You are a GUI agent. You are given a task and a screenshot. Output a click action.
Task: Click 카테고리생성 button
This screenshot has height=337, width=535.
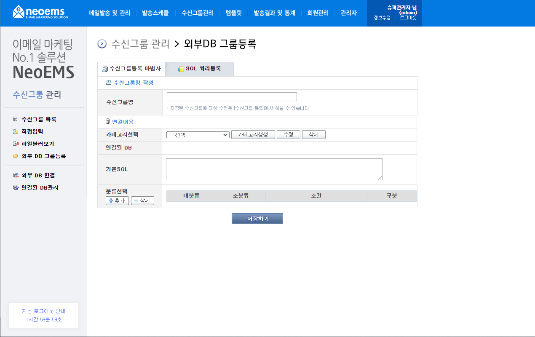(x=253, y=135)
